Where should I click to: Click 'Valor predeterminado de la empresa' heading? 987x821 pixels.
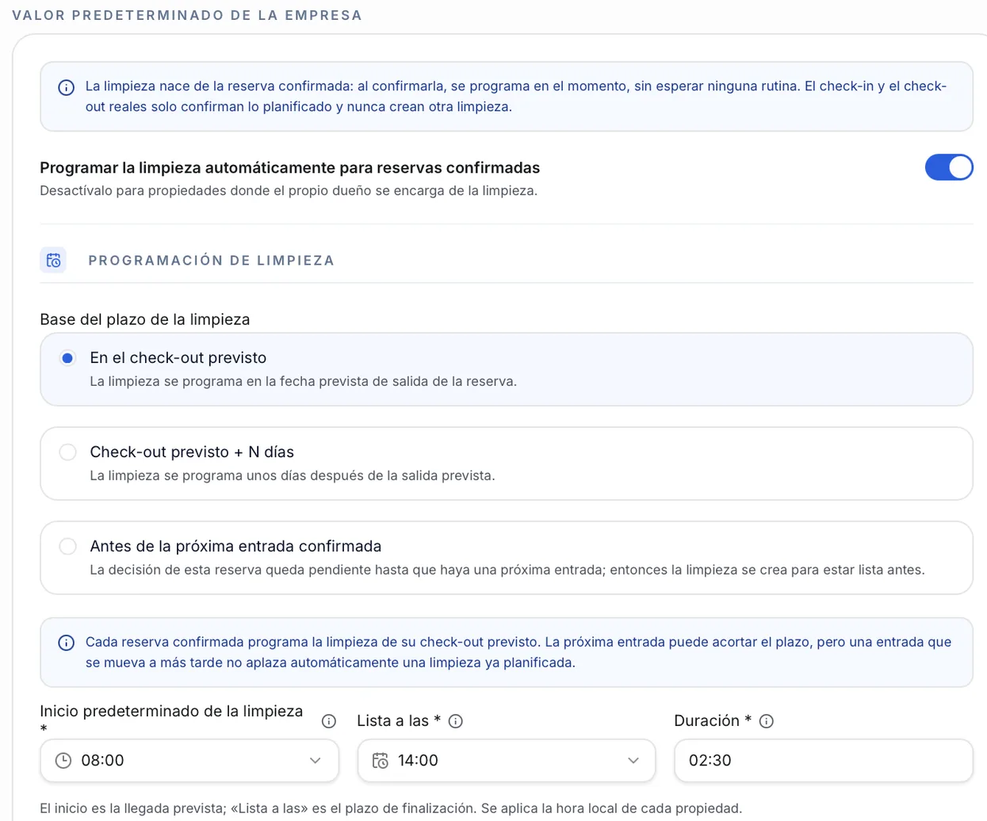[x=187, y=15]
